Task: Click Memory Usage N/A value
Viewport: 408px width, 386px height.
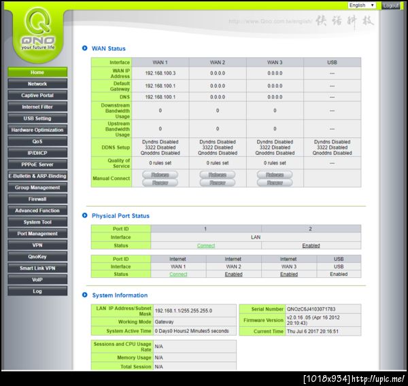Action: pyautogui.click(x=158, y=358)
